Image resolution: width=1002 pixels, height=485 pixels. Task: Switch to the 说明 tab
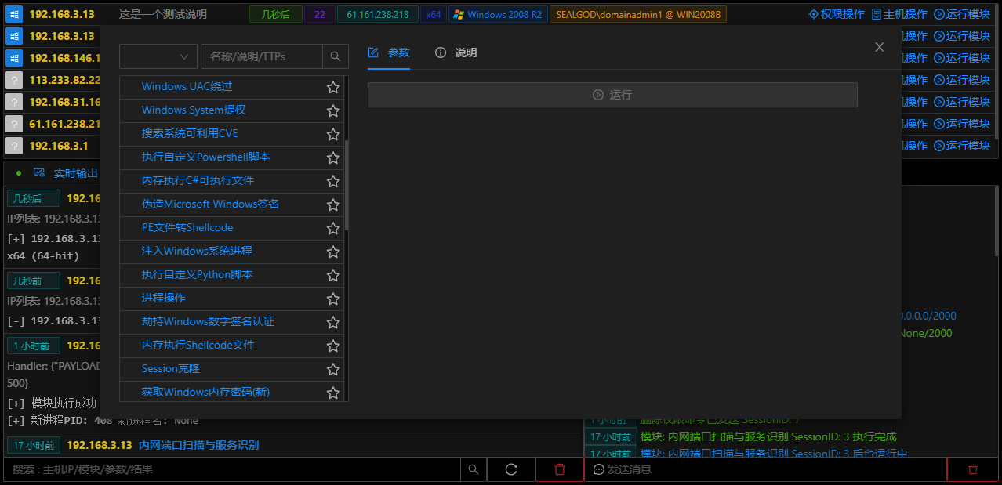(456, 52)
